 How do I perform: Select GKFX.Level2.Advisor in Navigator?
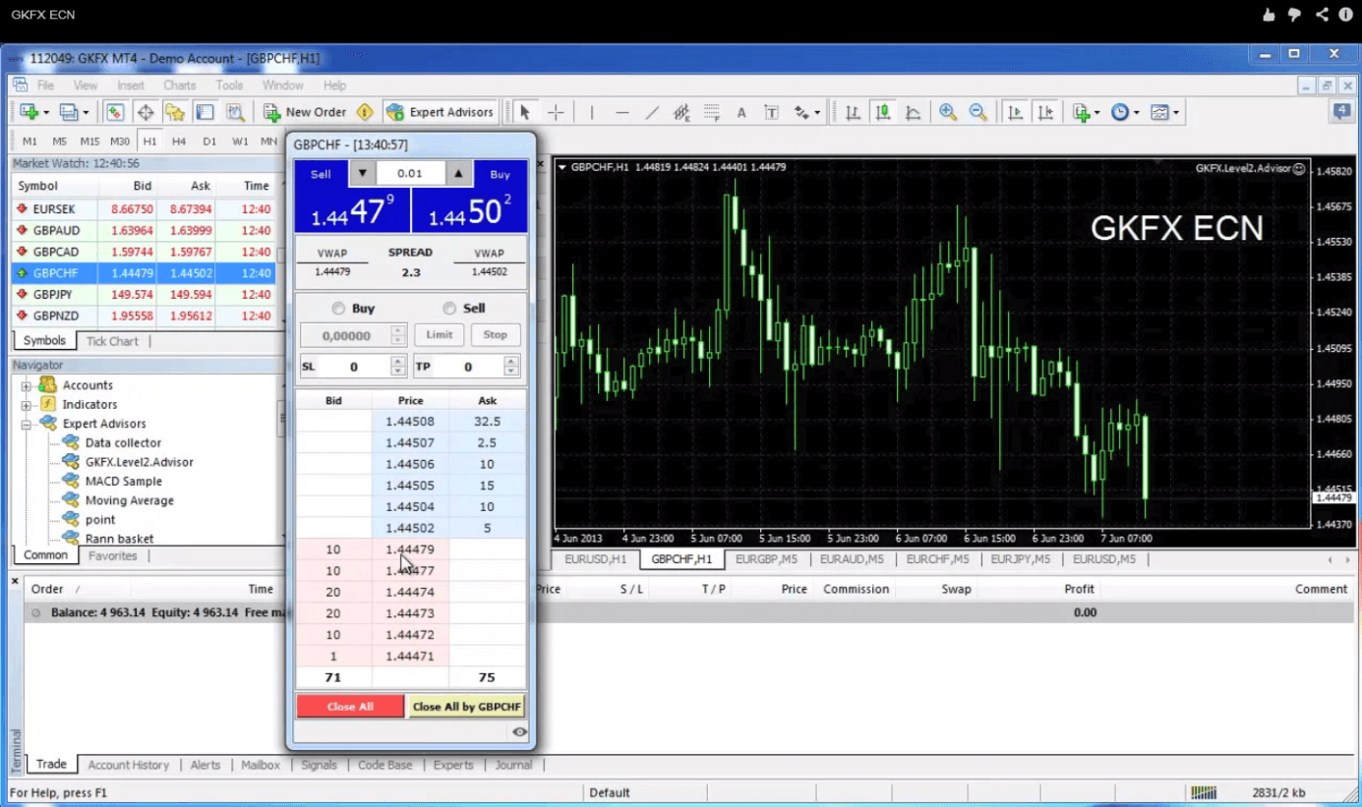pos(139,462)
